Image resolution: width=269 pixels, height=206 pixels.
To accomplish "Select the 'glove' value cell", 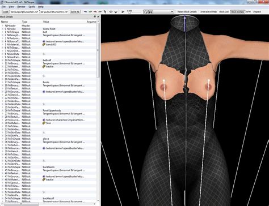I will pos(46,139).
